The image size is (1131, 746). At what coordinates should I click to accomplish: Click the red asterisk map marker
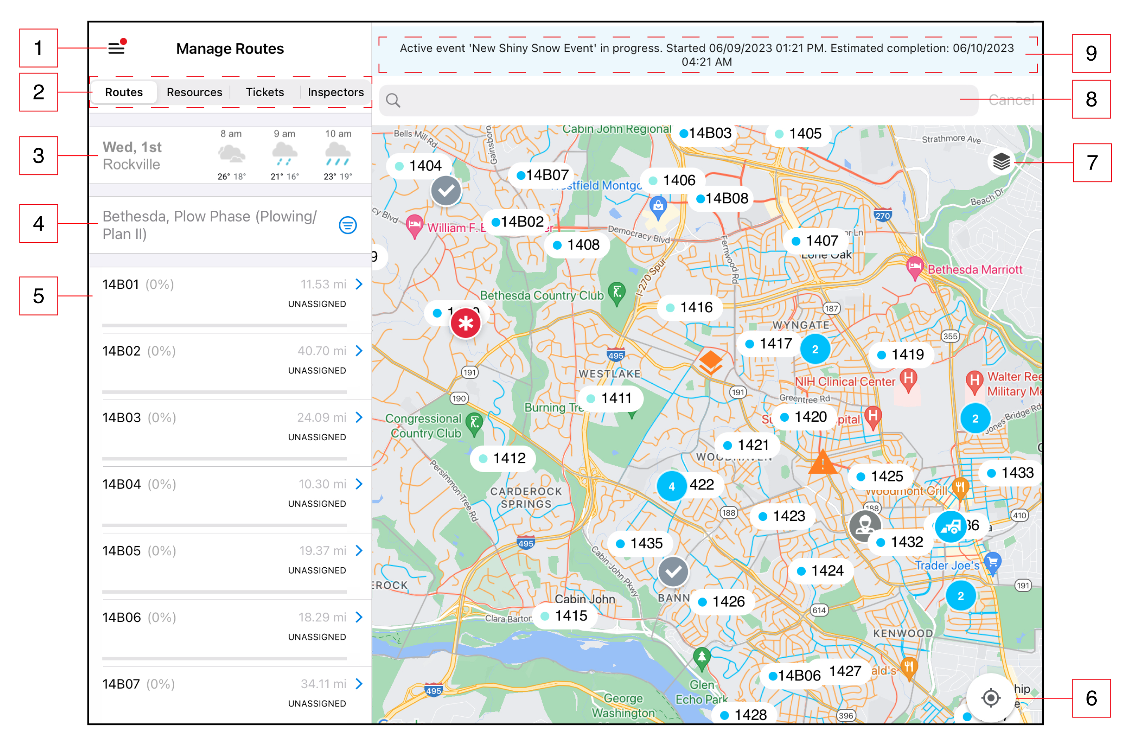465,323
